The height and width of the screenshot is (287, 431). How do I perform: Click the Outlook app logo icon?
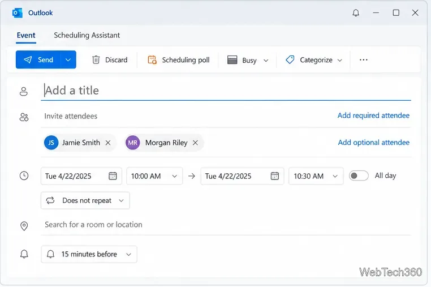pyautogui.click(x=17, y=13)
